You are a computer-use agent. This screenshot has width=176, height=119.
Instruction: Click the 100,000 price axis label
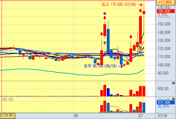click(164, 65)
